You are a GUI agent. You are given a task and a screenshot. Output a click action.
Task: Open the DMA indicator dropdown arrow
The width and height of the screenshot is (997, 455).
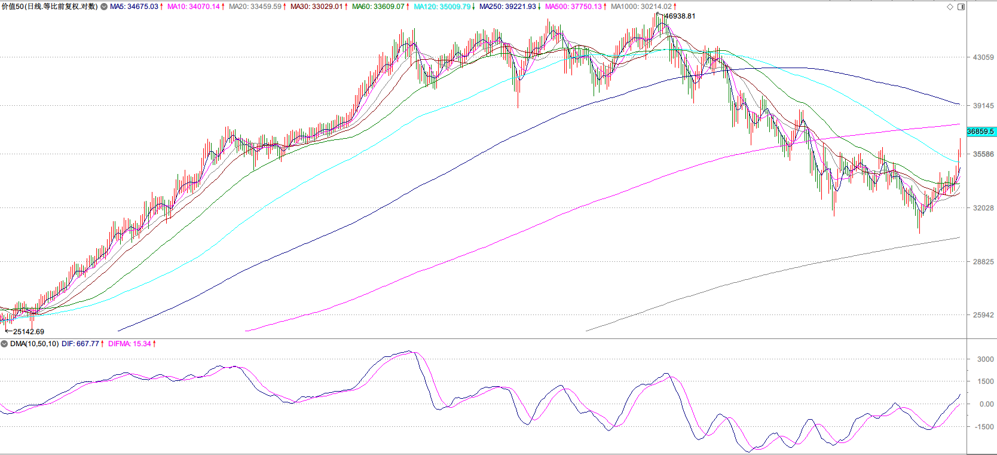(x=4, y=344)
